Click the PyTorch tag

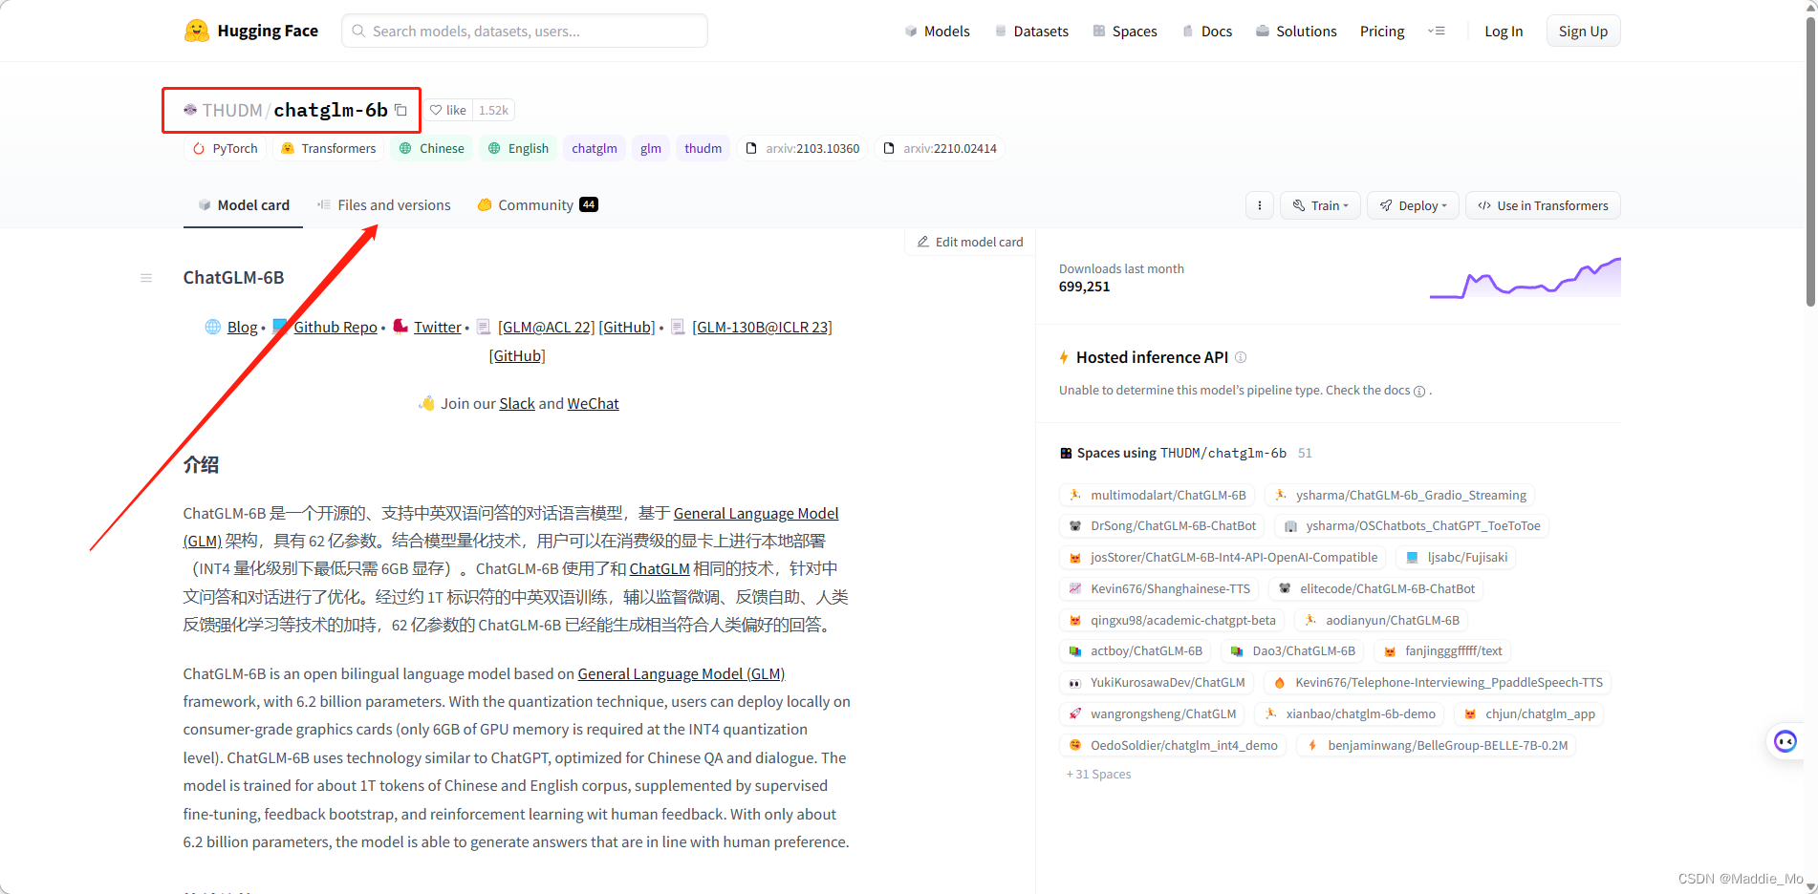(226, 148)
